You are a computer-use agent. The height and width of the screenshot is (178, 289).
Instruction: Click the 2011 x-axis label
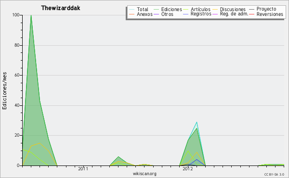(x=83, y=169)
